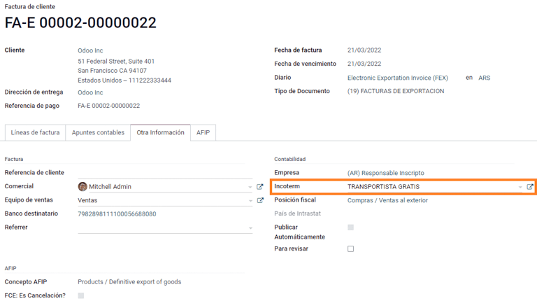The height and width of the screenshot is (301, 537).
Task: Open external link for Comercial field
Action: click(x=260, y=187)
